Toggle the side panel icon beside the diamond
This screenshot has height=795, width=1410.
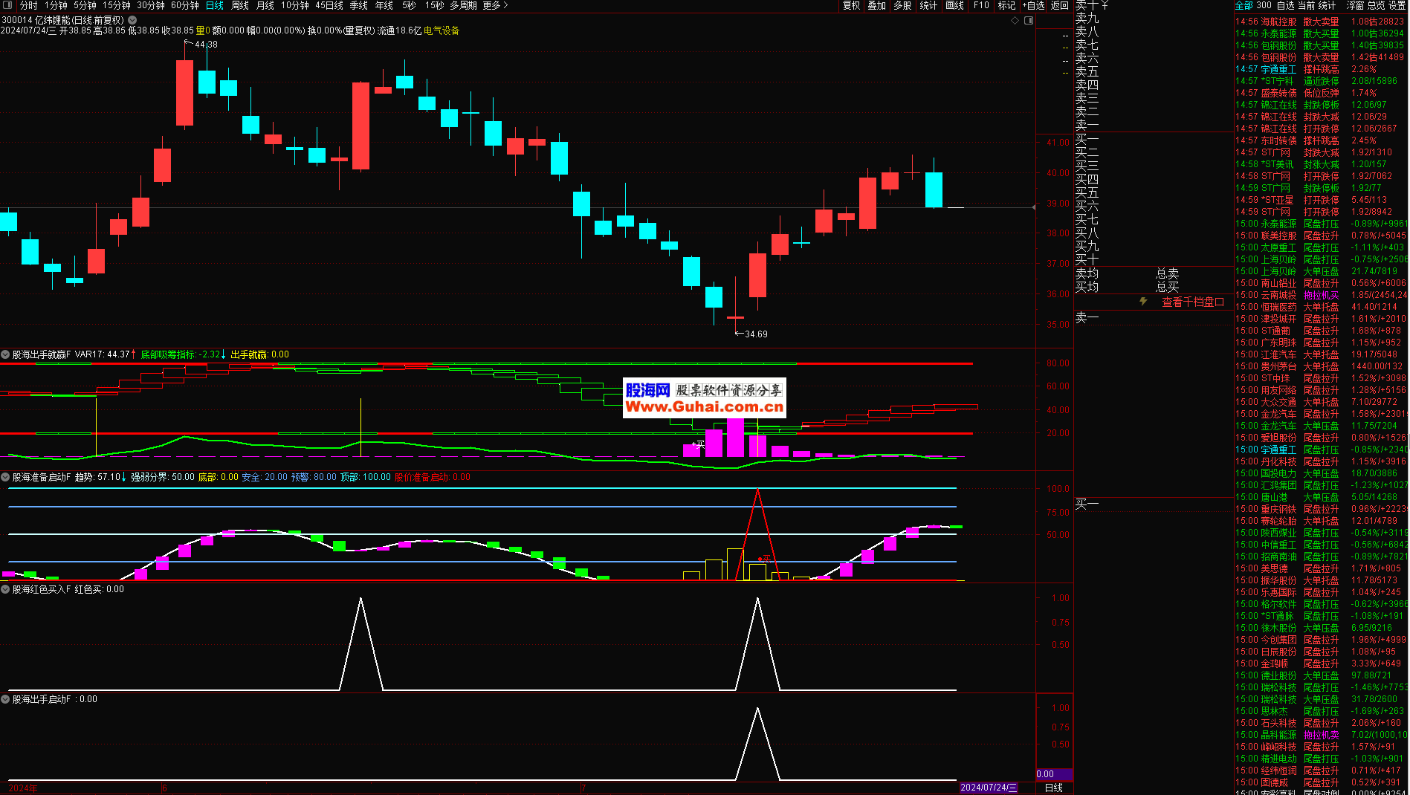click(x=1029, y=20)
